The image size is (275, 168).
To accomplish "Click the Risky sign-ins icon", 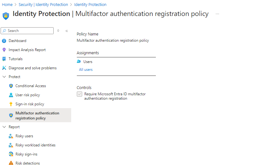I will pyautogui.click(x=11, y=154).
